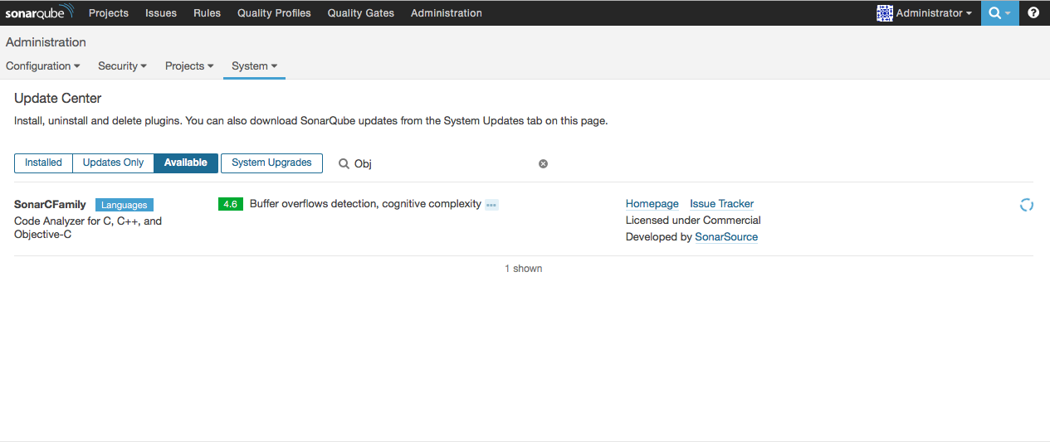This screenshot has height=442, width=1050.
Task: Open the SonarSource developer link
Action: coord(726,237)
